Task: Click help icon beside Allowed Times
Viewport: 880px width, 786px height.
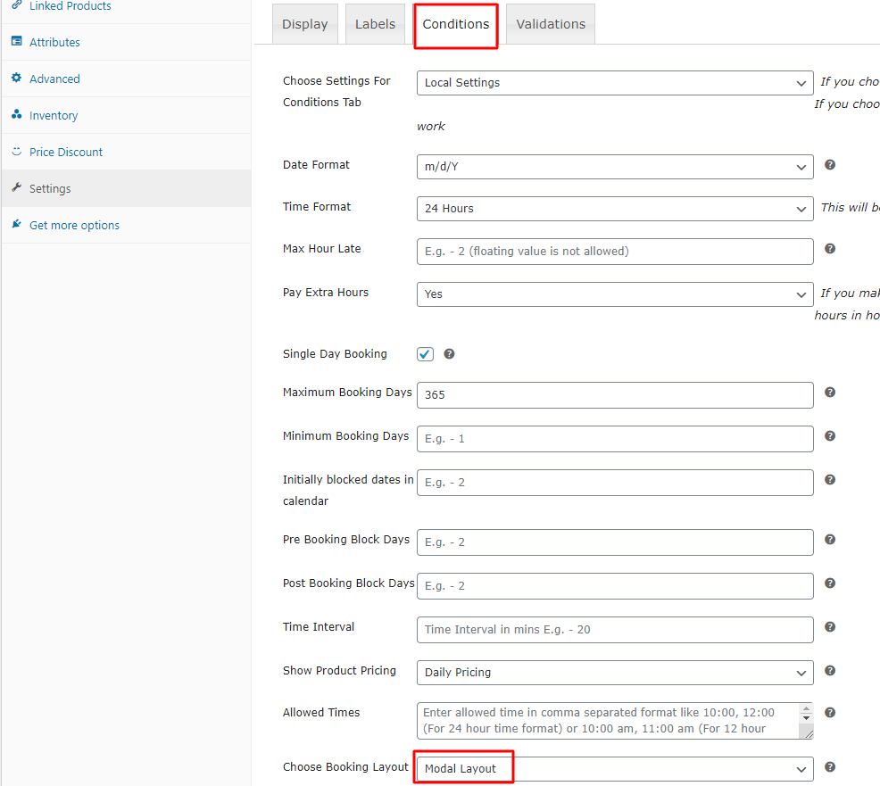Action: click(830, 713)
